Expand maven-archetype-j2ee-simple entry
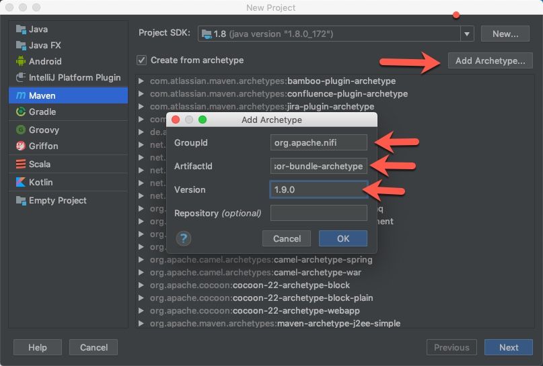This screenshot has width=543, height=366. pos(141,324)
